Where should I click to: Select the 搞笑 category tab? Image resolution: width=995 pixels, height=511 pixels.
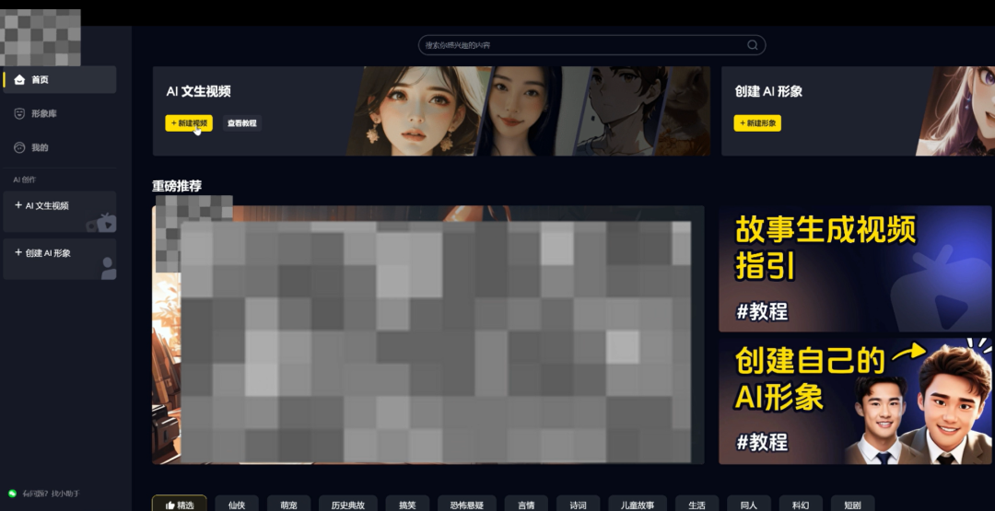tap(407, 505)
